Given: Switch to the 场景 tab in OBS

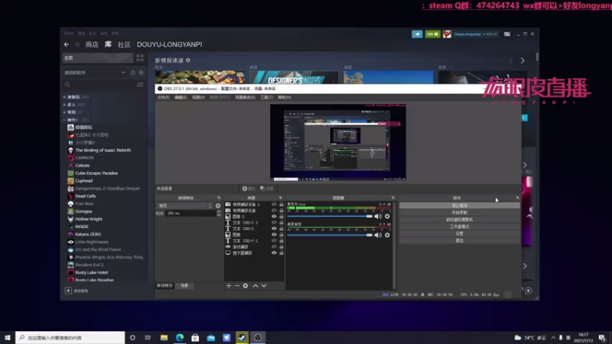Looking at the screenshot, I should coord(184,286).
